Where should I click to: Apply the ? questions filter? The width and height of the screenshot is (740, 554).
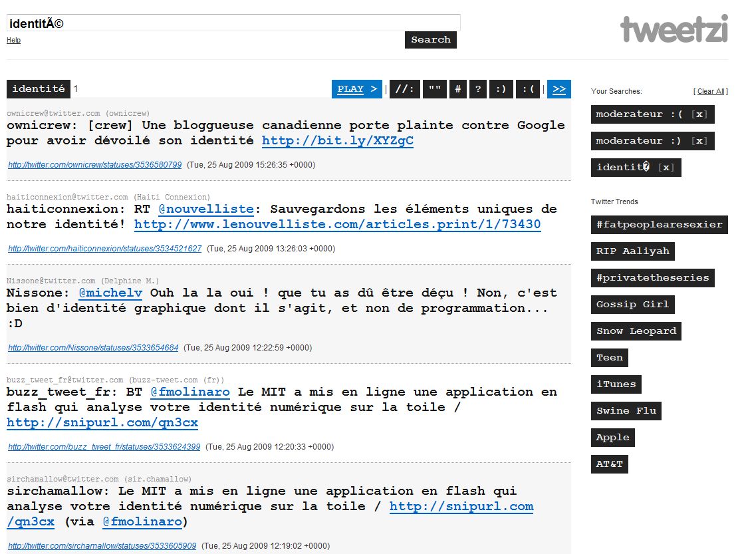[477, 88]
